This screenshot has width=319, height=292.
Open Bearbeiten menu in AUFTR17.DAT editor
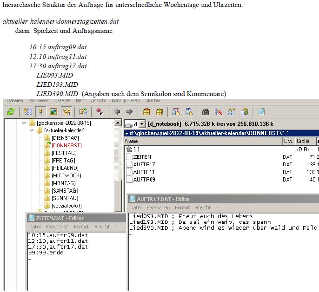tap(158, 208)
